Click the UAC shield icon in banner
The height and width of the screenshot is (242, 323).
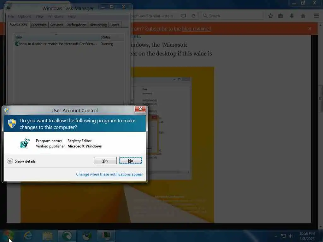click(12, 124)
